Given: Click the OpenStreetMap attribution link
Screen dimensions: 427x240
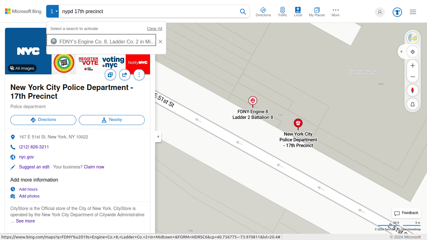Looking at the screenshot, I should click(410, 229).
